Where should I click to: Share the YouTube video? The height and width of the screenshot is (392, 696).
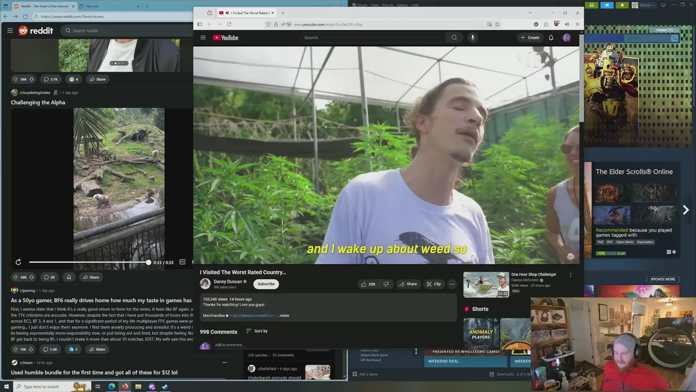[x=408, y=284]
